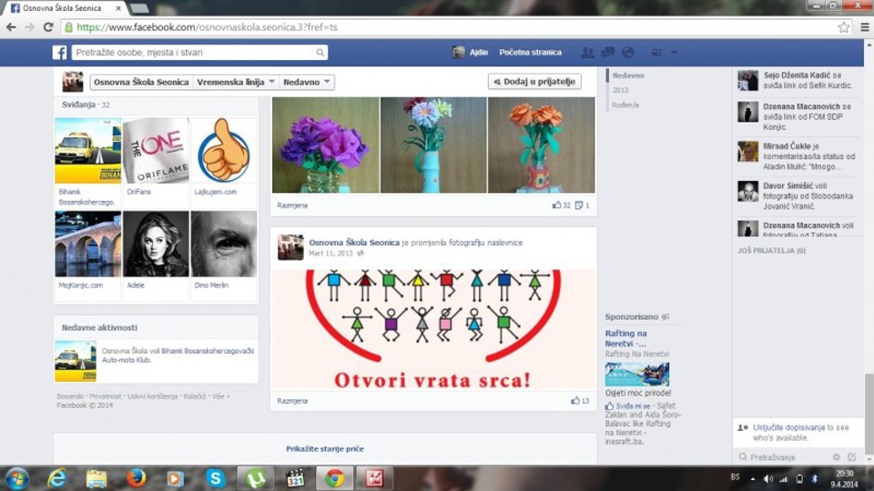Viewport: 874px width, 491px height.
Task: Click comment icon under flowers post
Action: click(579, 205)
